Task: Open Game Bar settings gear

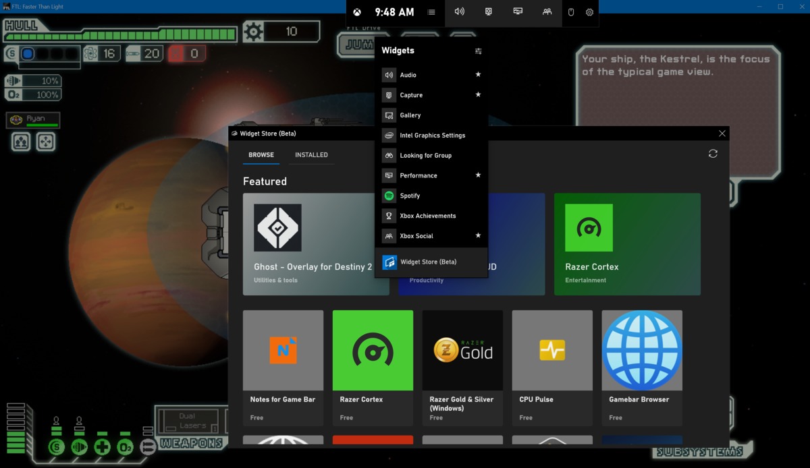Action: coord(589,12)
